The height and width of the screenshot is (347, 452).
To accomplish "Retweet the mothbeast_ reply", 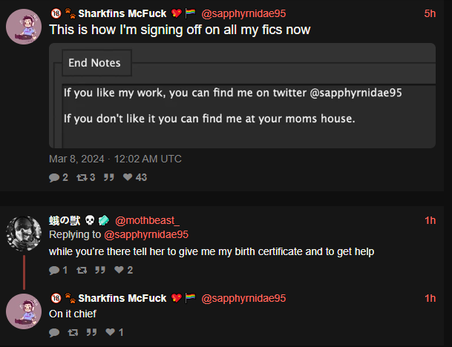I will click(x=82, y=270).
